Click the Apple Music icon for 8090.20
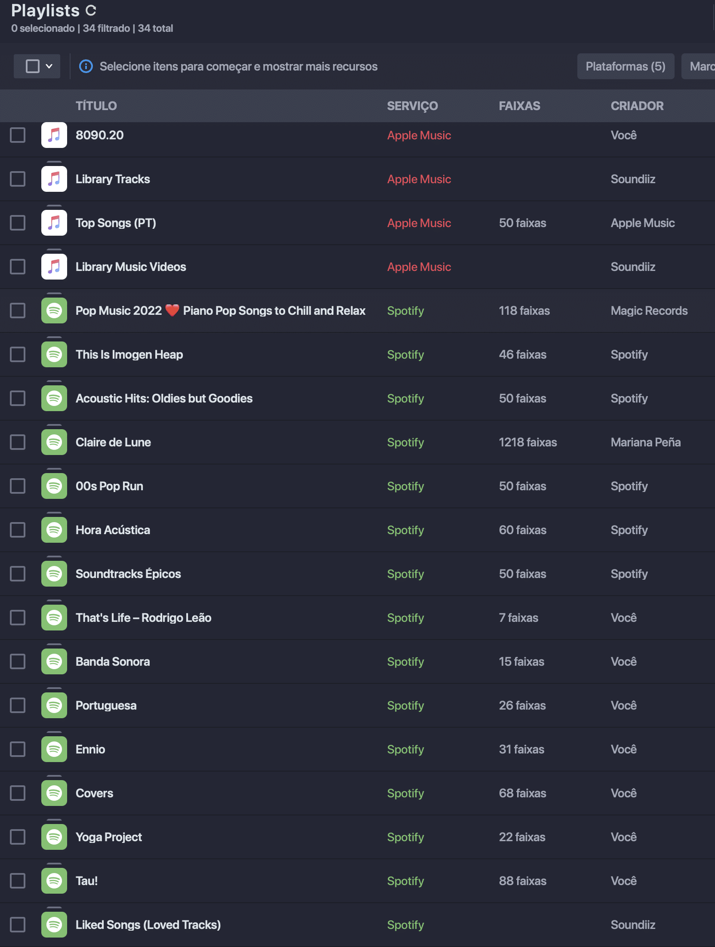This screenshot has width=715, height=947. point(54,135)
